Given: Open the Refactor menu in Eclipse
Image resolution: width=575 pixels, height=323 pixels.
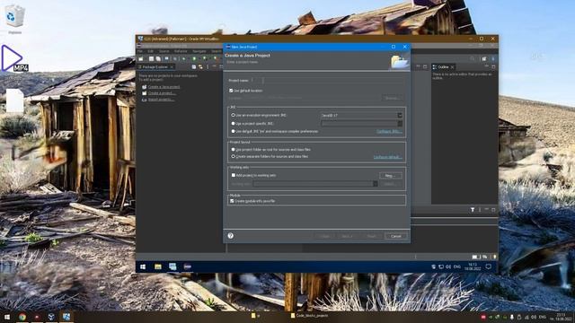Looking at the screenshot, I should pos(181,51).
